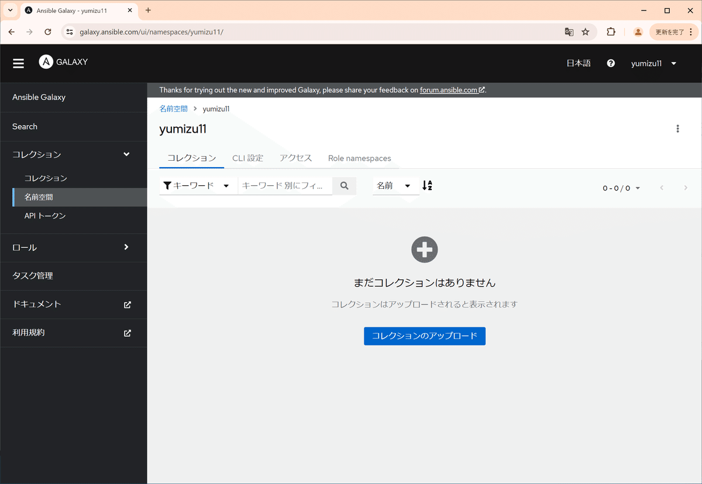Go to the previous results page

[662, 188]
